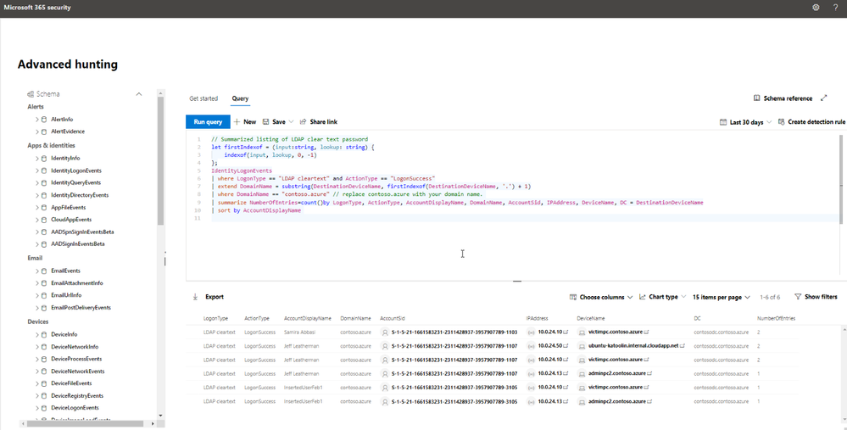Expand the EmailUrlInfo table node

[37, 295]
